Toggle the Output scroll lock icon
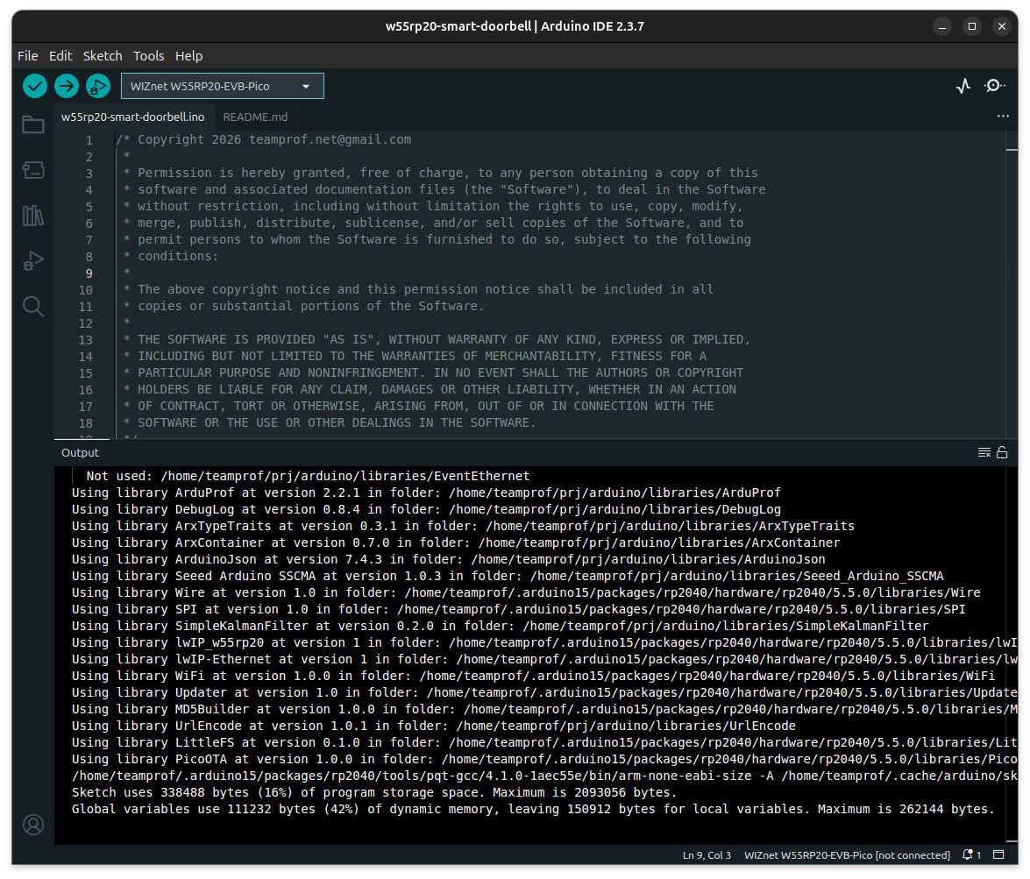Image resolution: width=1030 pixels, height=879 pixels. (1002, 452)
